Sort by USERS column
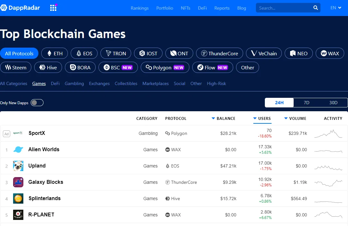 tap(262, 118)
